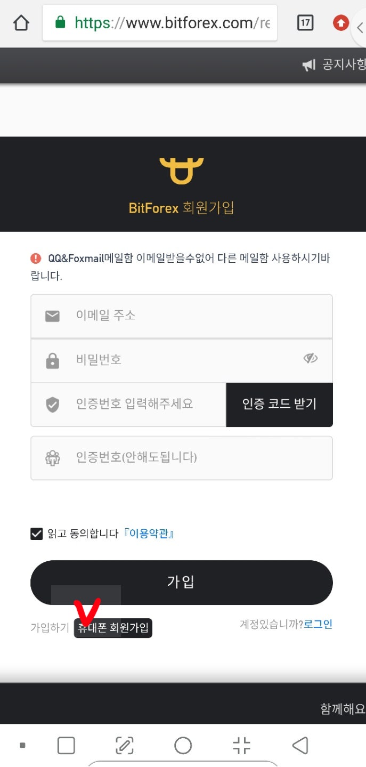Click the email envelope icon
Screen dimensions: 366x767
pyautogui.click(x=52, y=316)
